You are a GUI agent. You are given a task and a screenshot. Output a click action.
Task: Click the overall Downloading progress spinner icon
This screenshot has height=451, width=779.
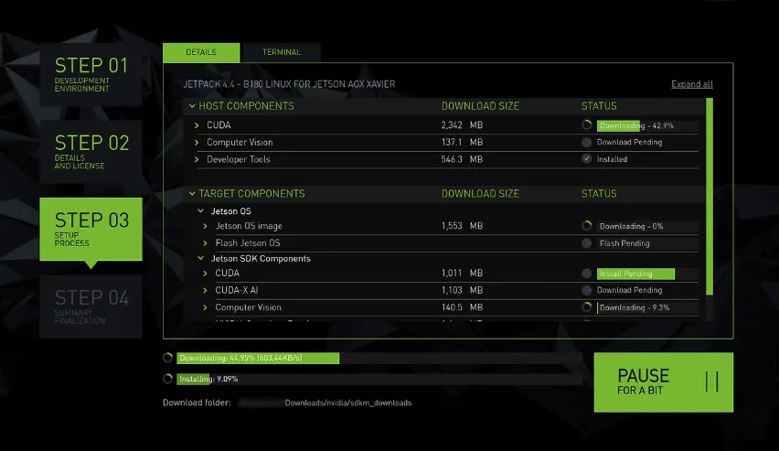coord(168,358)
